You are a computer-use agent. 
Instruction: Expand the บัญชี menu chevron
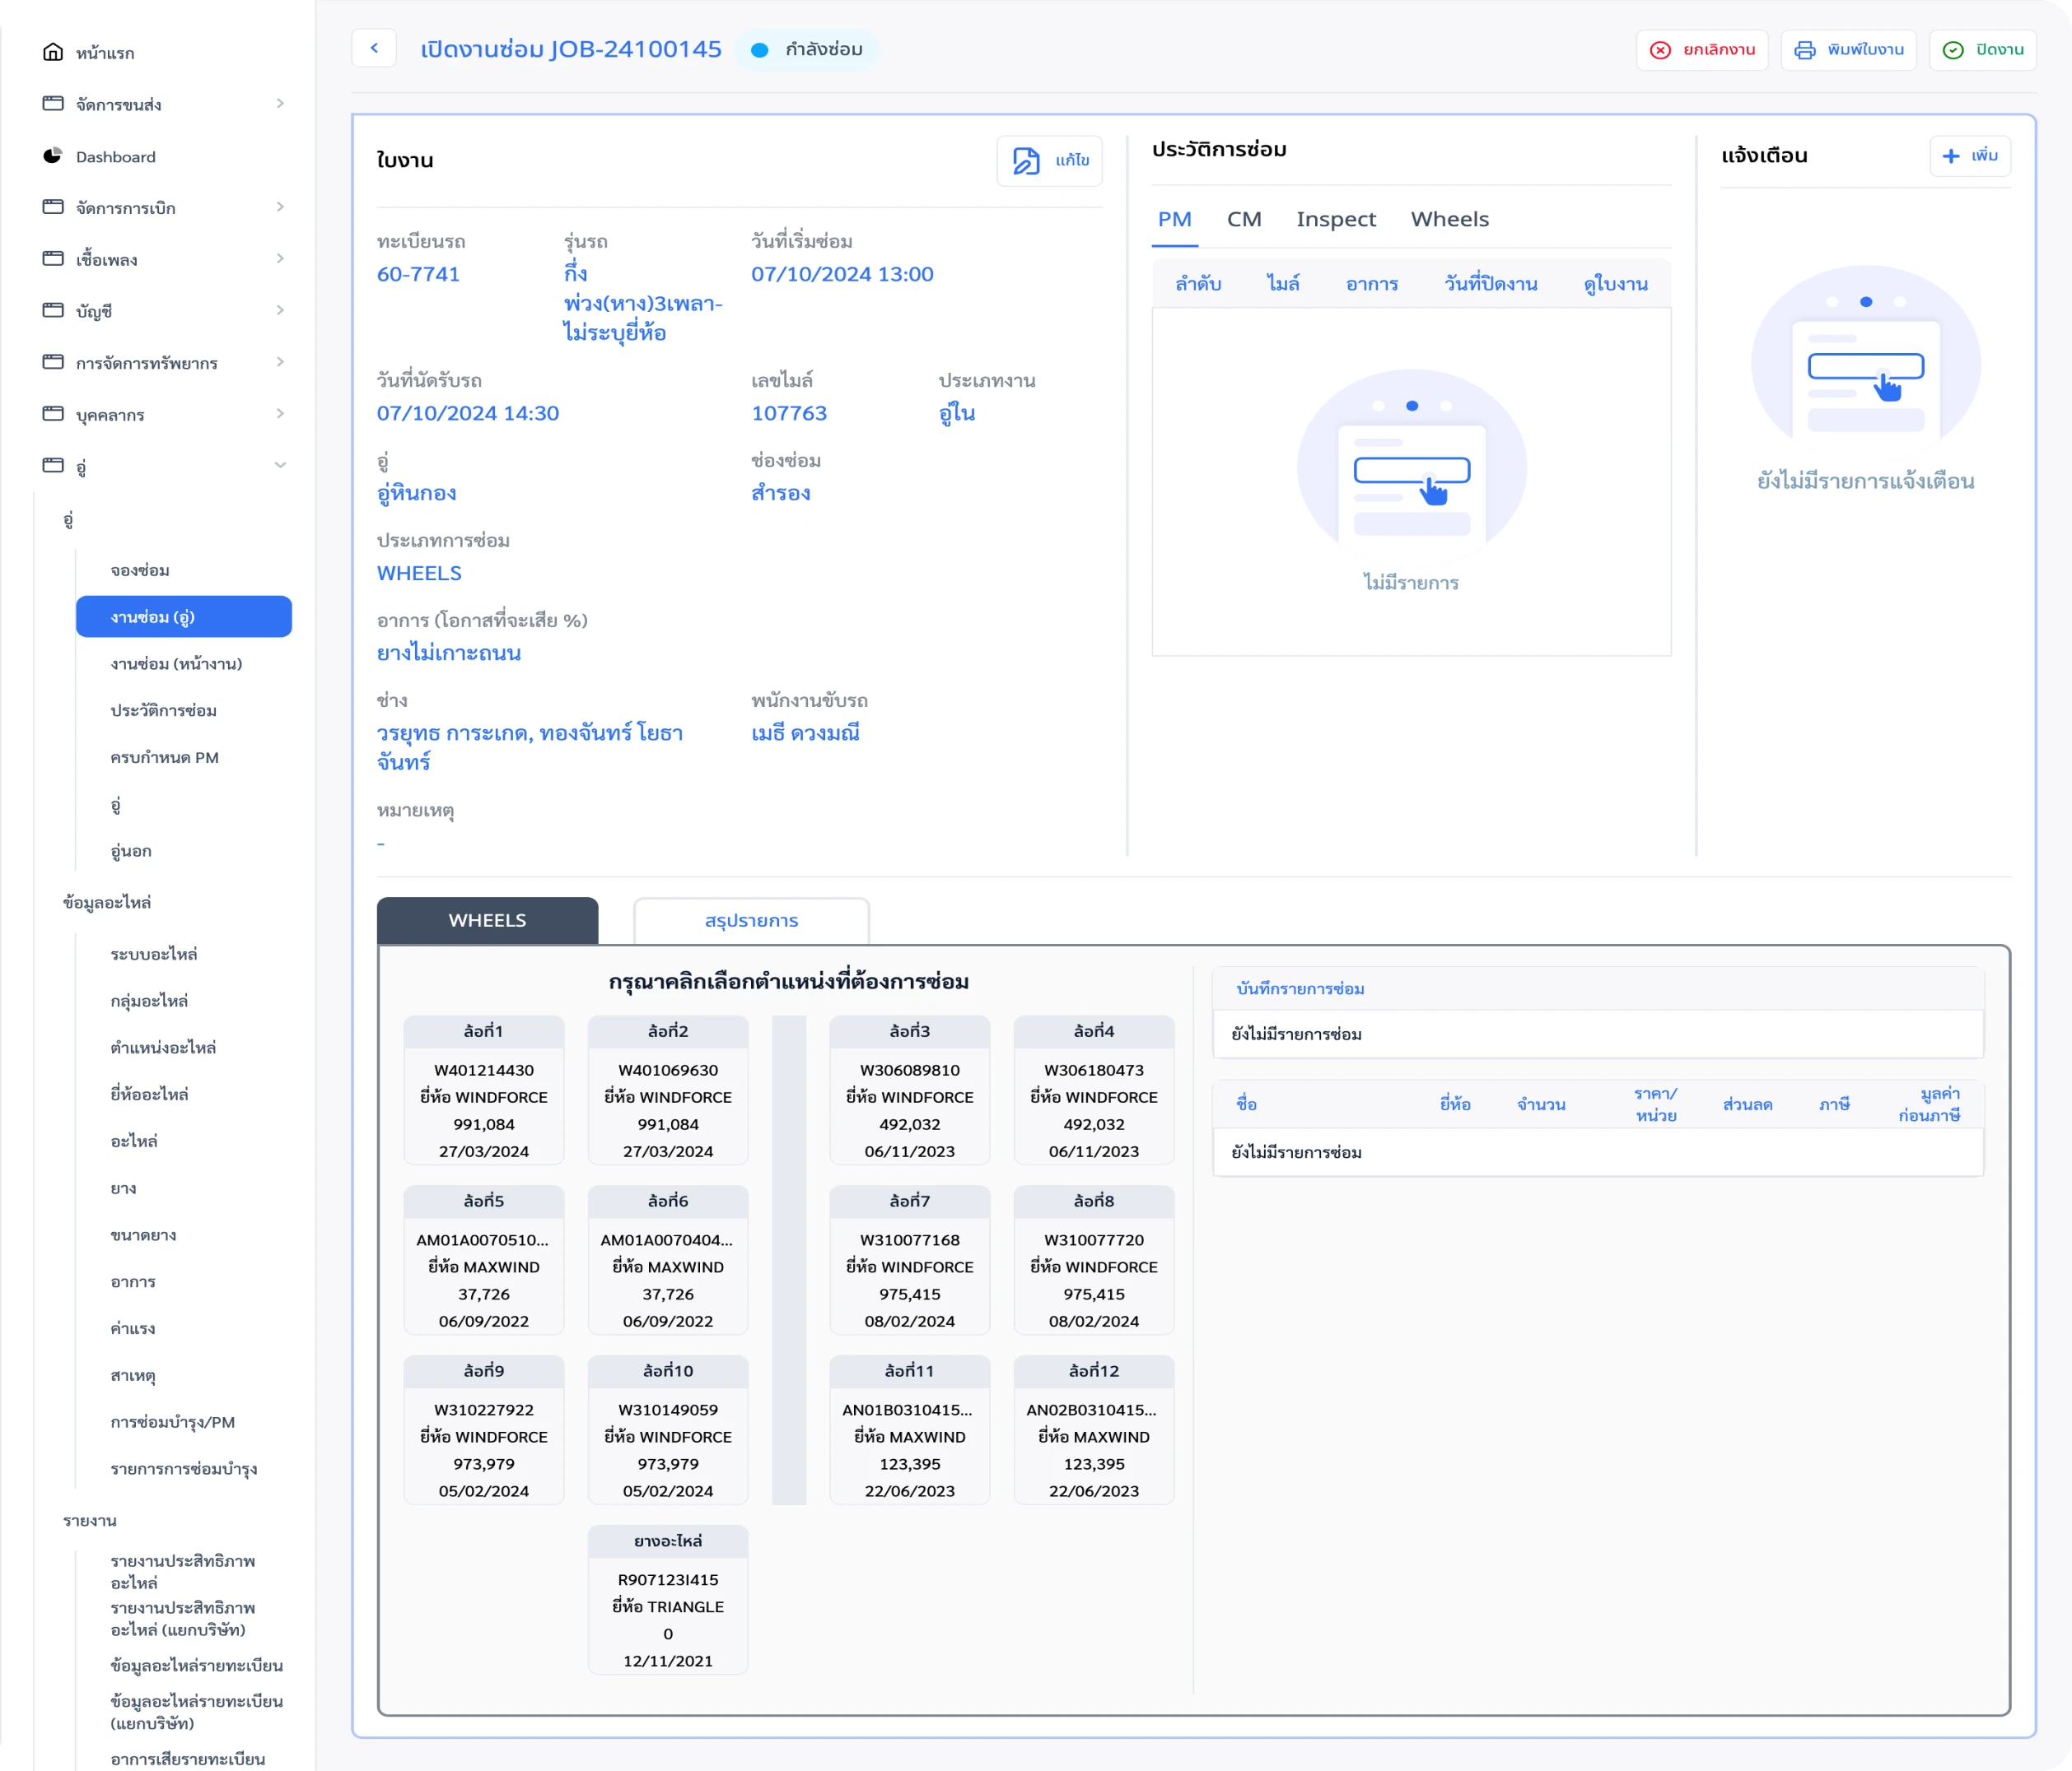pyautogui.click(x=280, y=309)
